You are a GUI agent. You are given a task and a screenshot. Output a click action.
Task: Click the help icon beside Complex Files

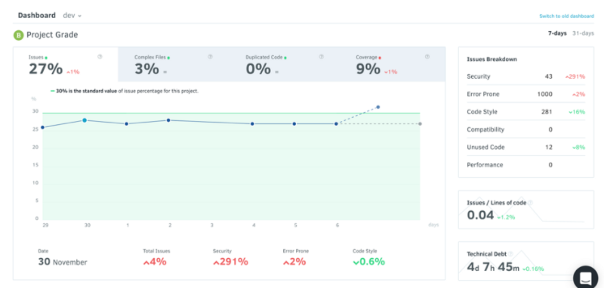point(209,56)
